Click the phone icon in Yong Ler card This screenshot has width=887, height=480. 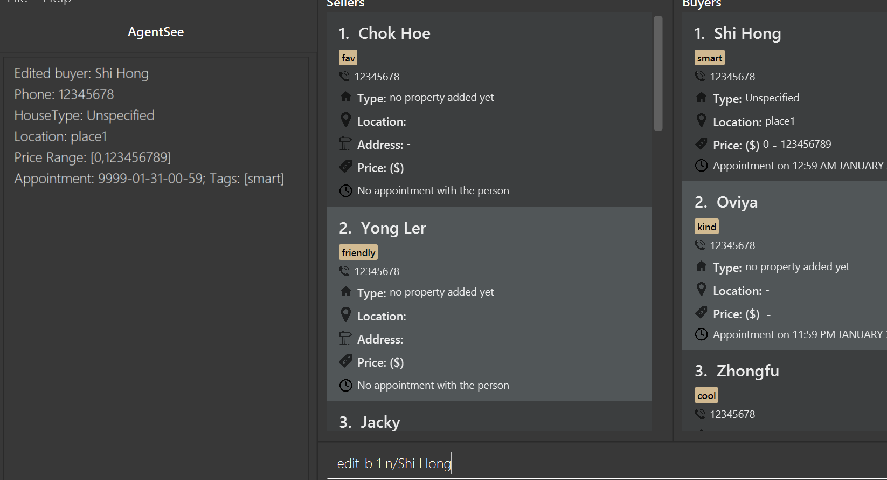tap(344, 271)
